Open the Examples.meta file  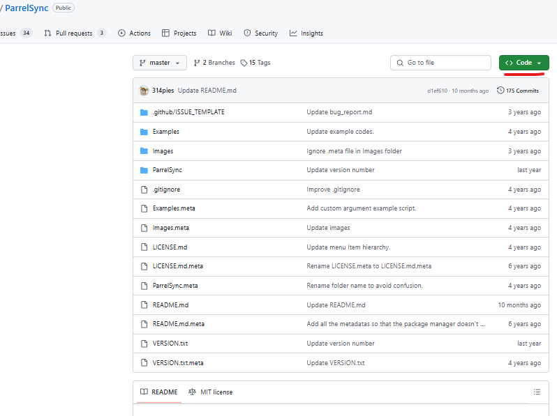[x=174, y=208]
